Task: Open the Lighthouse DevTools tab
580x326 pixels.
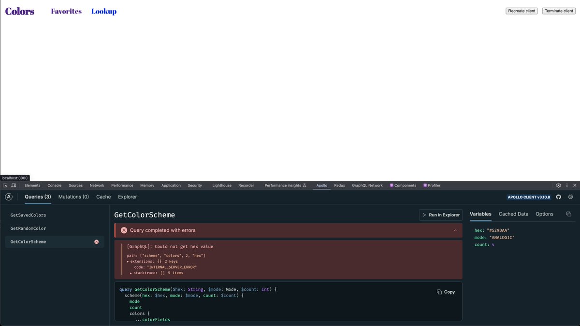Action: pyautogui.click(x=222, y=185)
